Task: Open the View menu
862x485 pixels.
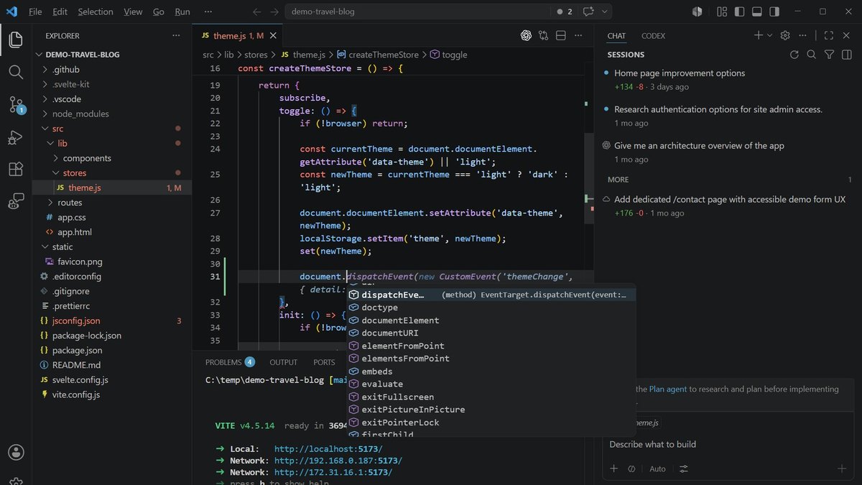Action: [133, 11]
